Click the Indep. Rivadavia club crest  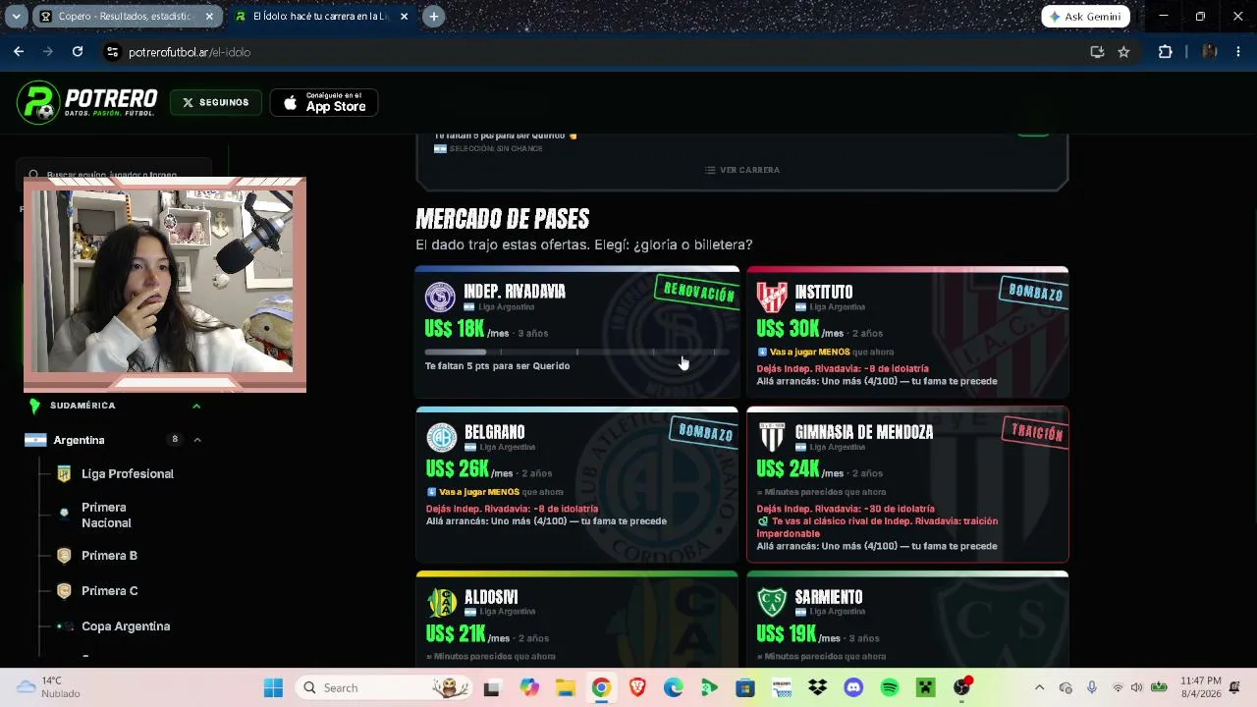(x=440, y=298)
